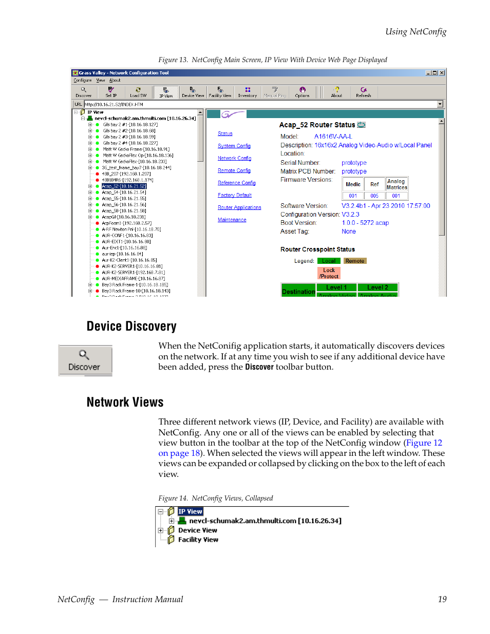Open the System Config link
The width and height of the screenshot is (490, 634).
234,146
